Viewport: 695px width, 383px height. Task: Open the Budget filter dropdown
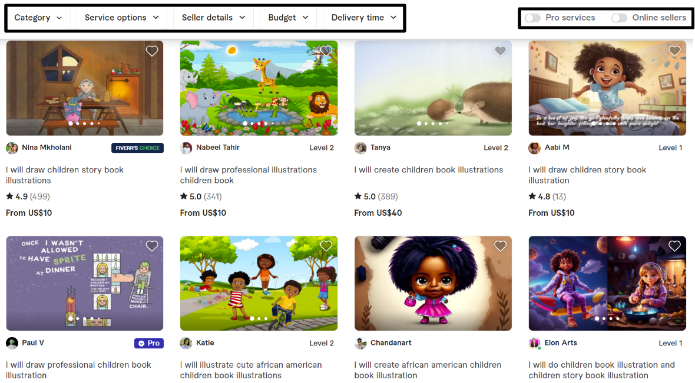tap(288, 18)
